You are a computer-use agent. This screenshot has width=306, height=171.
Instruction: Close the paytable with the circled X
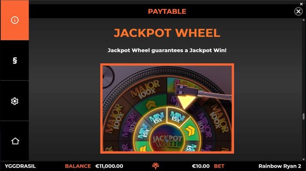coord(298,11)
